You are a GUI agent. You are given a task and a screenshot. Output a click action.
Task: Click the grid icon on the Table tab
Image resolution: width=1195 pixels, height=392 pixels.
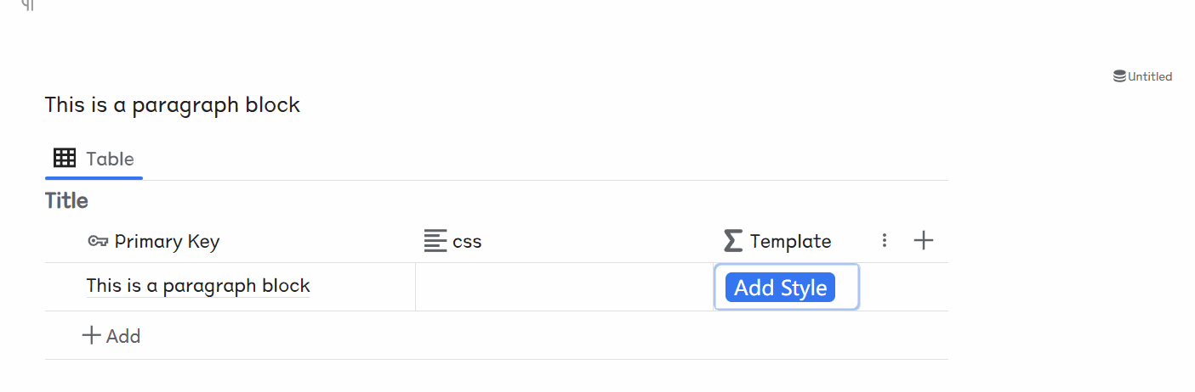point(65,158)
